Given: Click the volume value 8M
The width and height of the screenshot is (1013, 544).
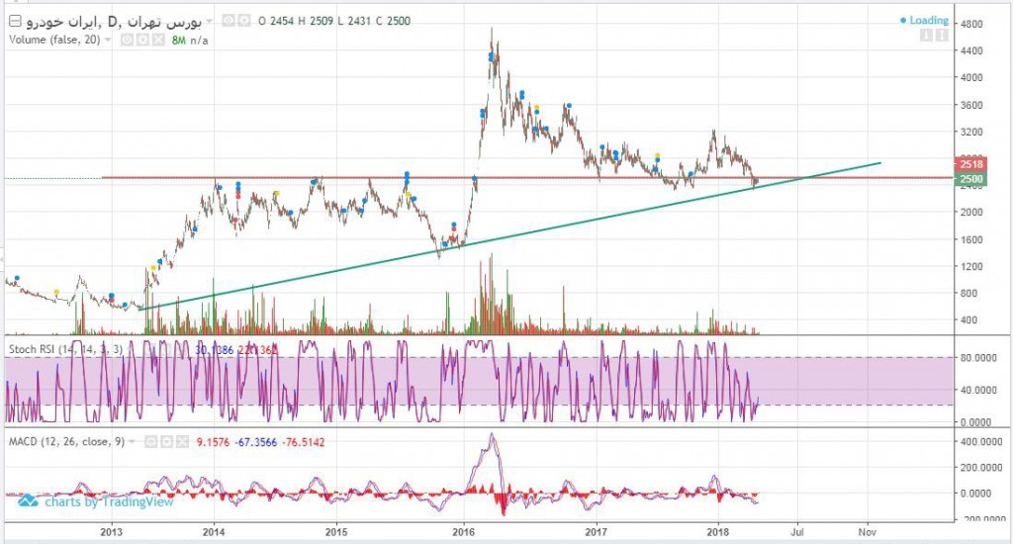Looking at the screenshot, I should click(179, 40).
